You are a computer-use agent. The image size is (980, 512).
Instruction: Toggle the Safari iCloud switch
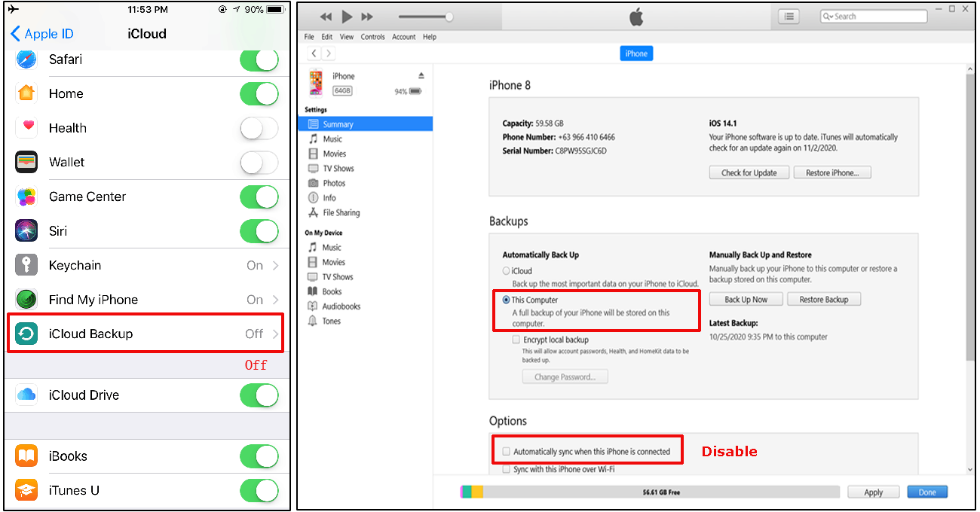click(x=259, y=59)
